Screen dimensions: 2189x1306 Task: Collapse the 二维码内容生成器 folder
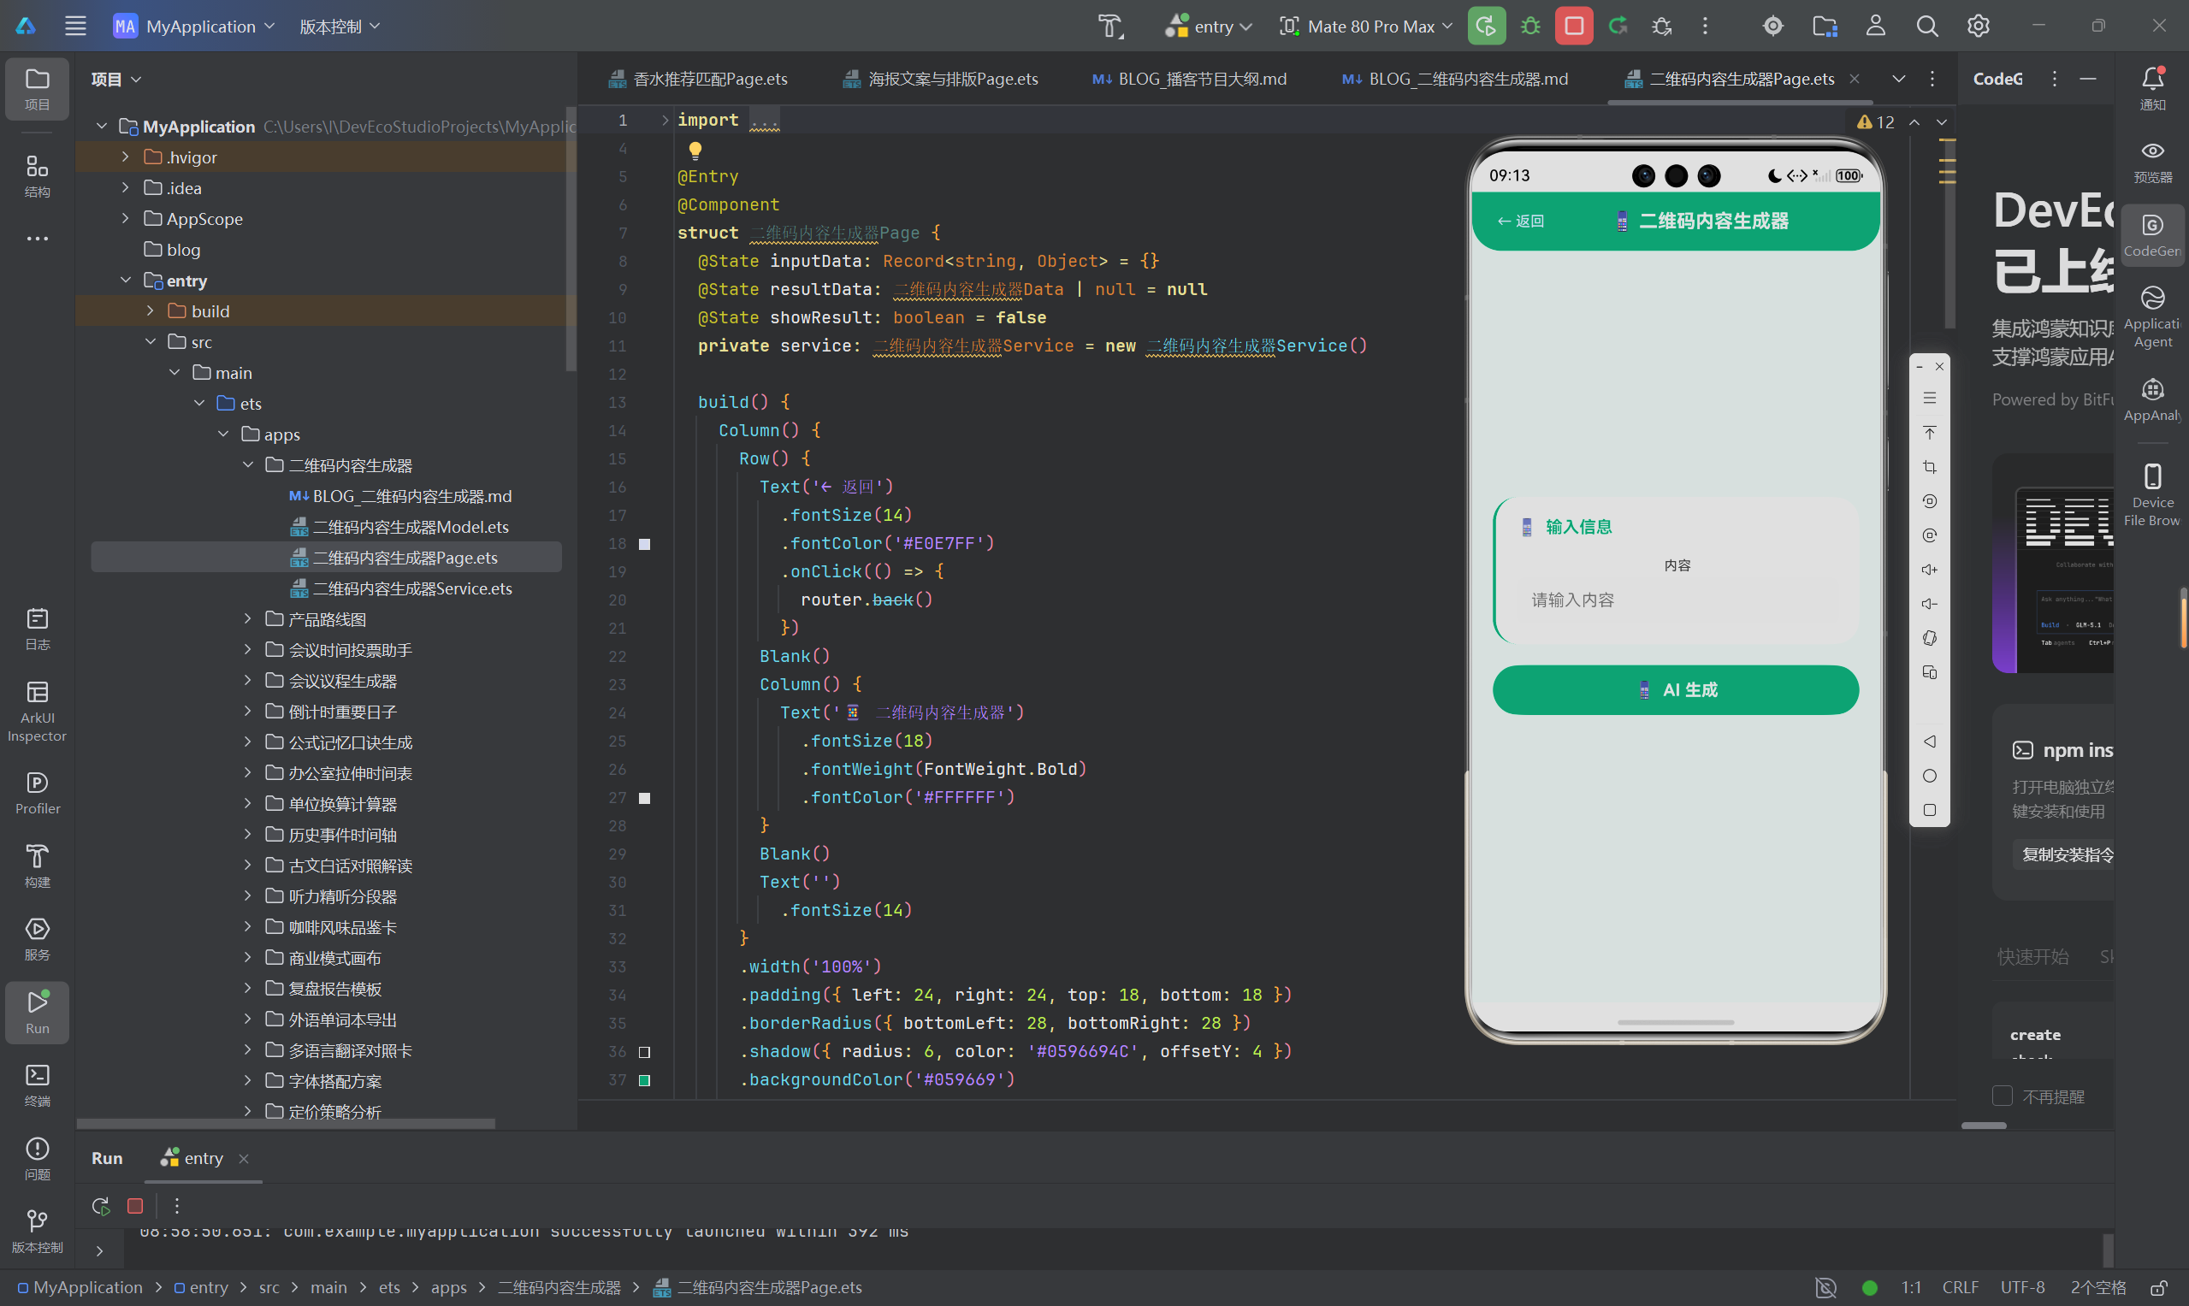coord(248,464)
